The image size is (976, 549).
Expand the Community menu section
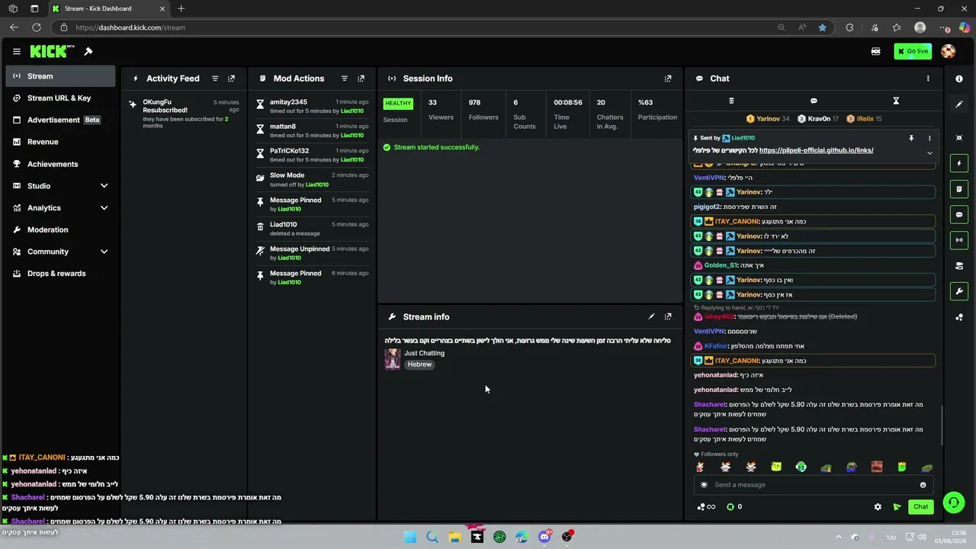61,252
